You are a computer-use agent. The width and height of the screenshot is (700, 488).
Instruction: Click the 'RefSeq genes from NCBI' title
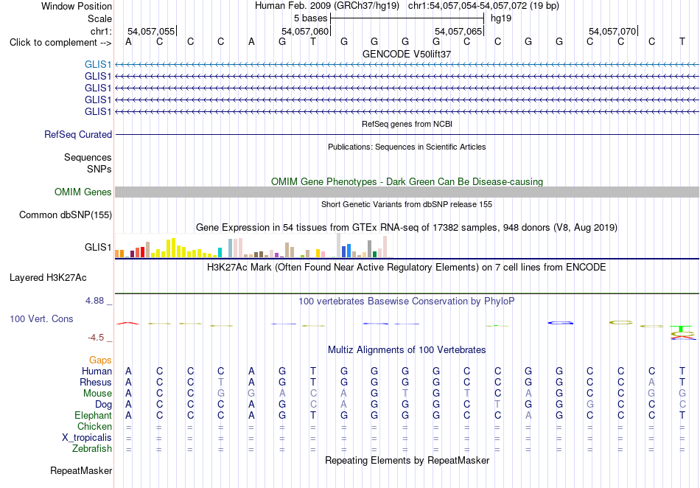407,124
